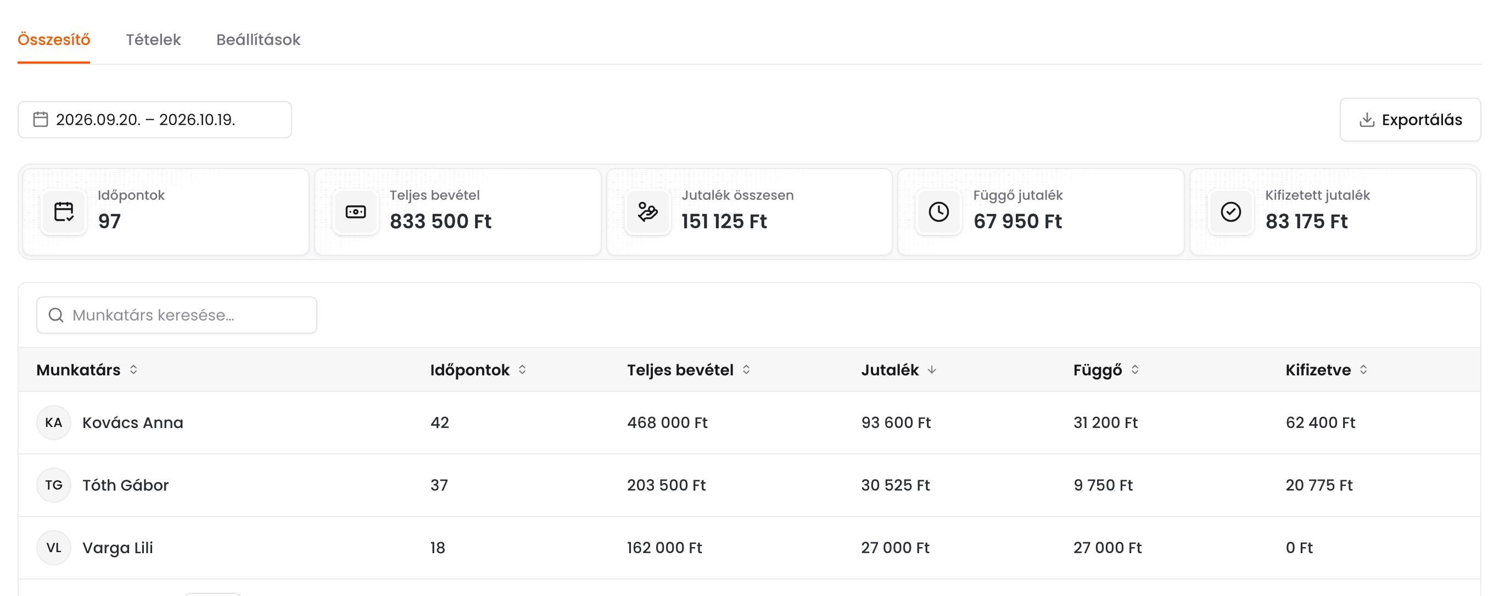The height and width of the screenshot is (596, 1499).
Task: Click the Jutalék összesen hand-coins icon
Action: tap(648, 212)
